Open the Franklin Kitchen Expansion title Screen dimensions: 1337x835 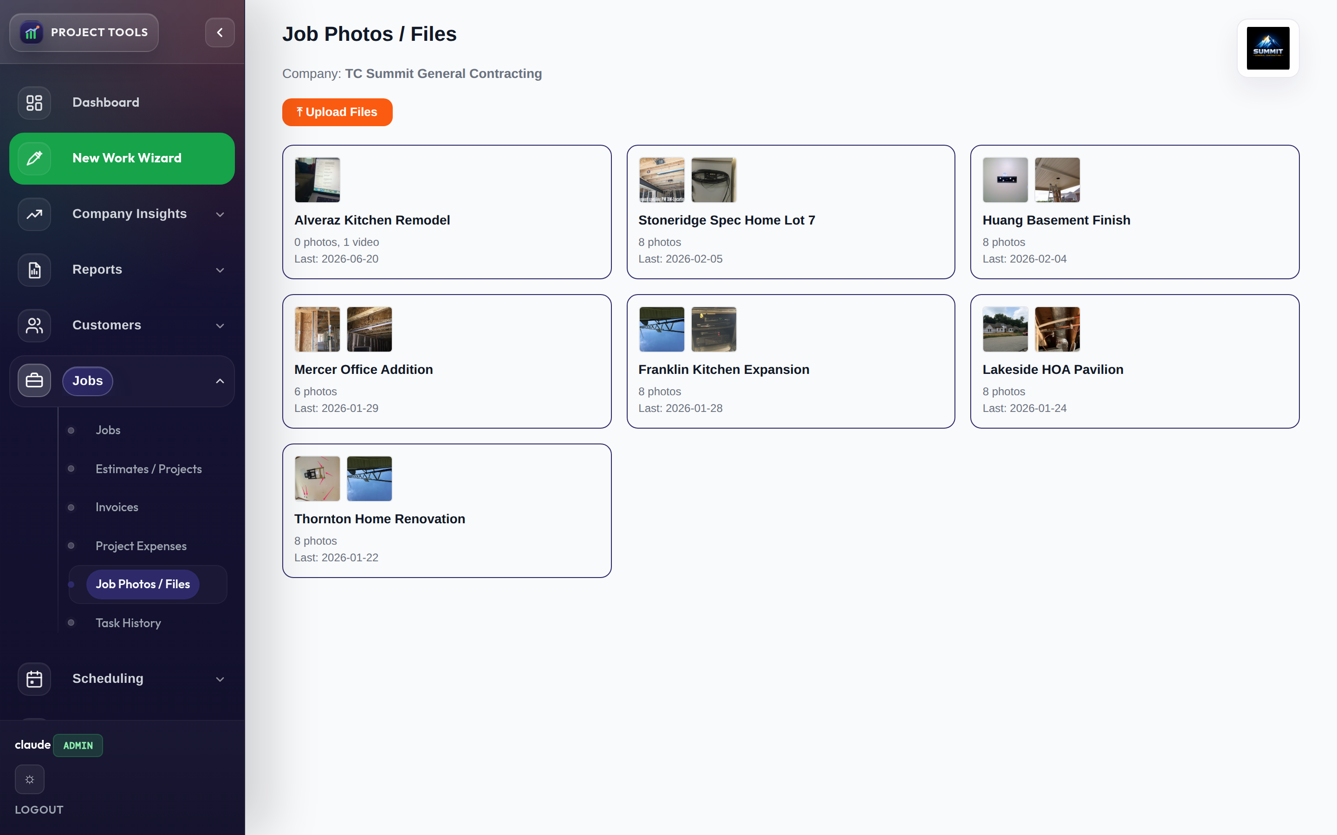[x=724, y=369]
